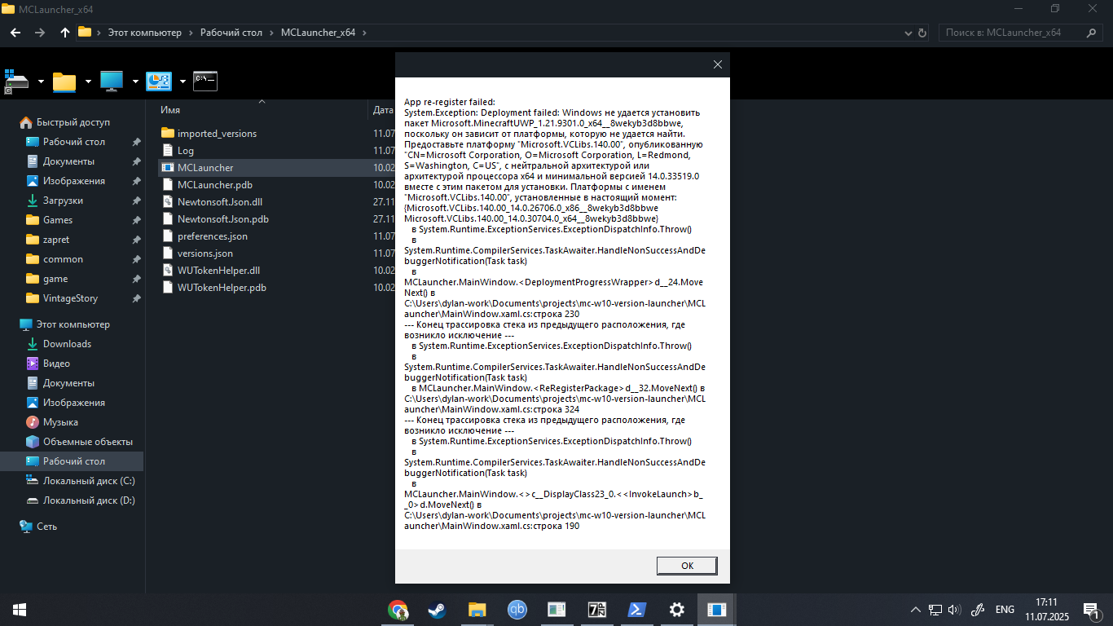Click 'MCLauncher_x64' breadcrumb segment

coord(318,33)
